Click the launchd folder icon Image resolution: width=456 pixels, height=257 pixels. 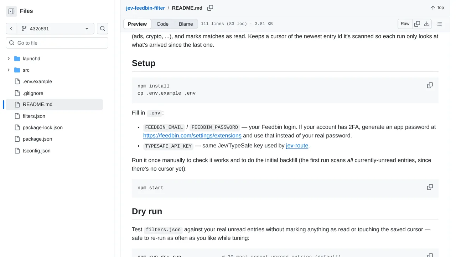tap(17, 59)
